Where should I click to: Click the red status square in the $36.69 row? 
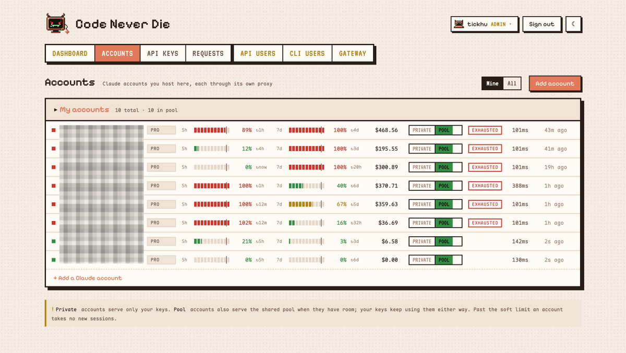coord(53,223)
